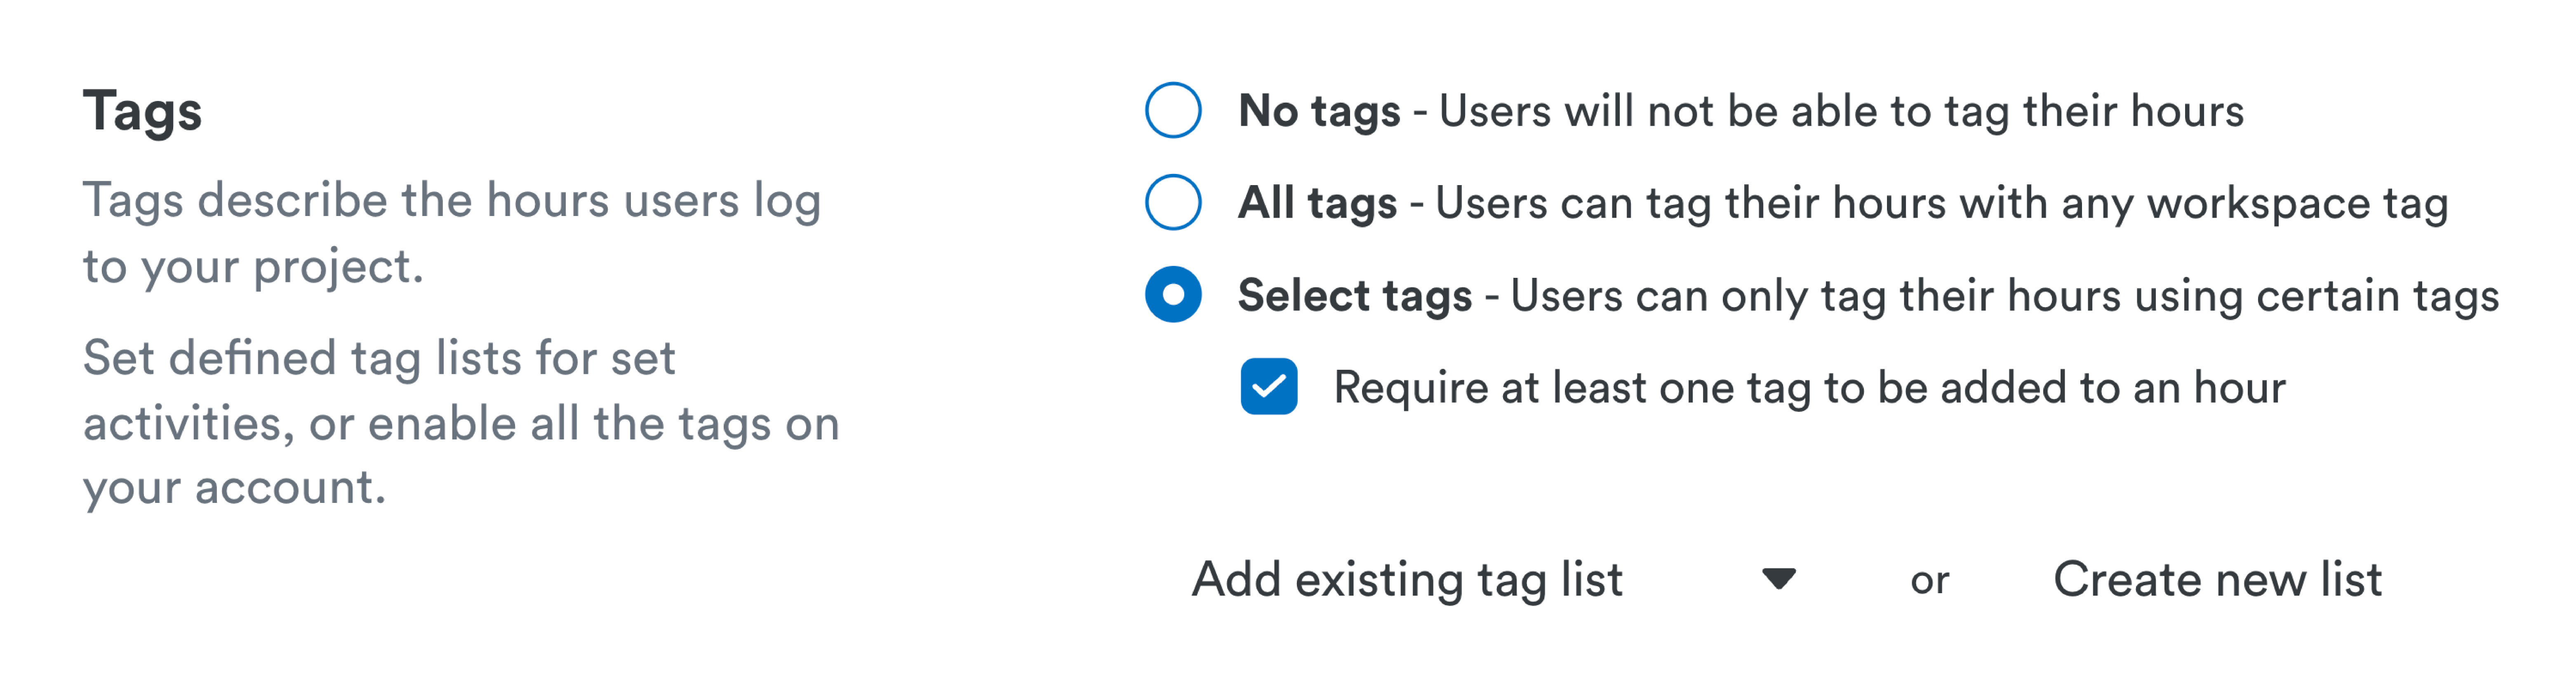This screenshot has height=695, width=2576.
Task: Click "Users will not be able to tag" description
Action: (x=1840, y=110)
